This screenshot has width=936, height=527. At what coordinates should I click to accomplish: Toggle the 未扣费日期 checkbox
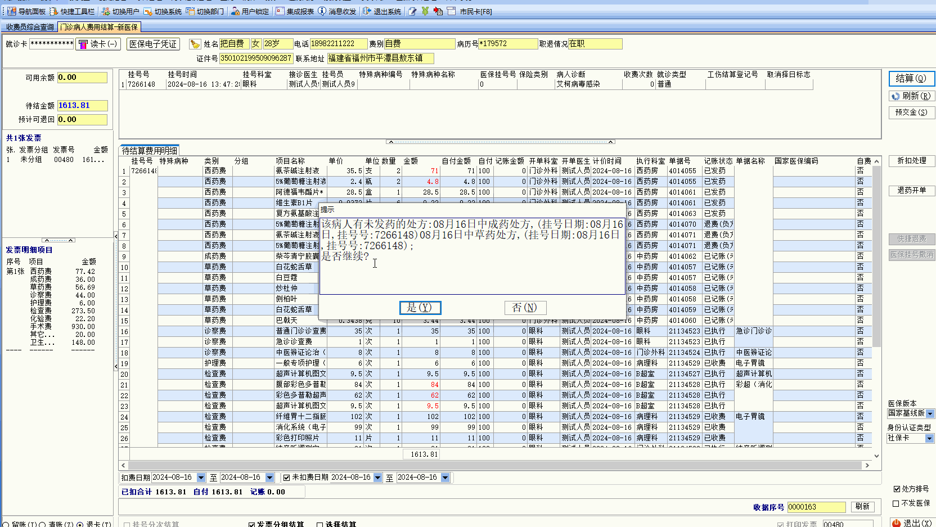[x=287, y=478]
